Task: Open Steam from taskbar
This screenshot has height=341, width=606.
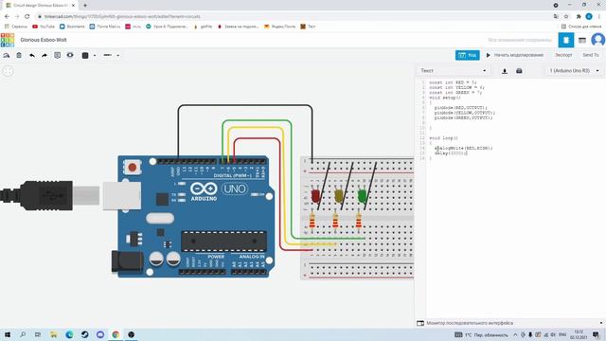Action: [x=84, y=334]
